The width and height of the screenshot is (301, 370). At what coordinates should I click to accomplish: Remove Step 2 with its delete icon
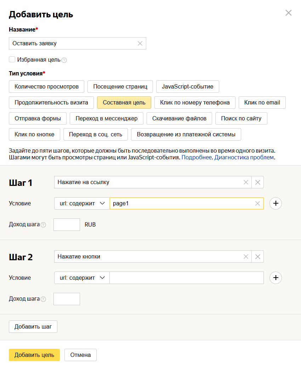point(258,257)
